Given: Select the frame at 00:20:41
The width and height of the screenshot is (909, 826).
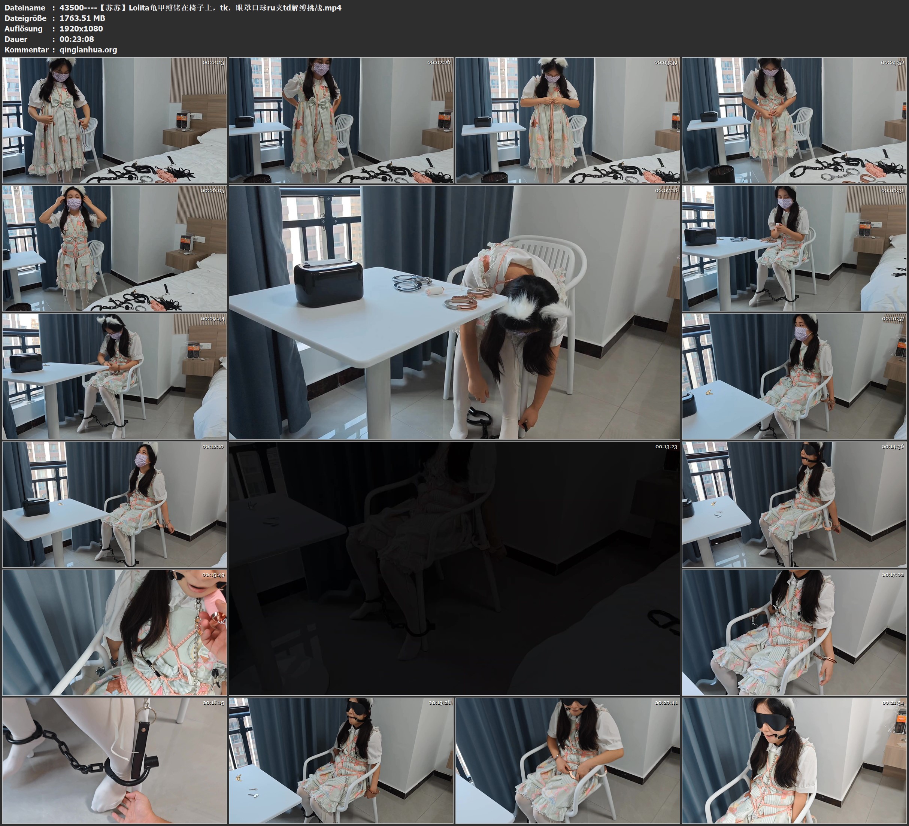Looking at the screenshot, I should point(568,760).
